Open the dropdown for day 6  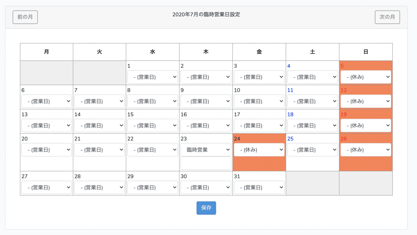(x=47, y=101)
